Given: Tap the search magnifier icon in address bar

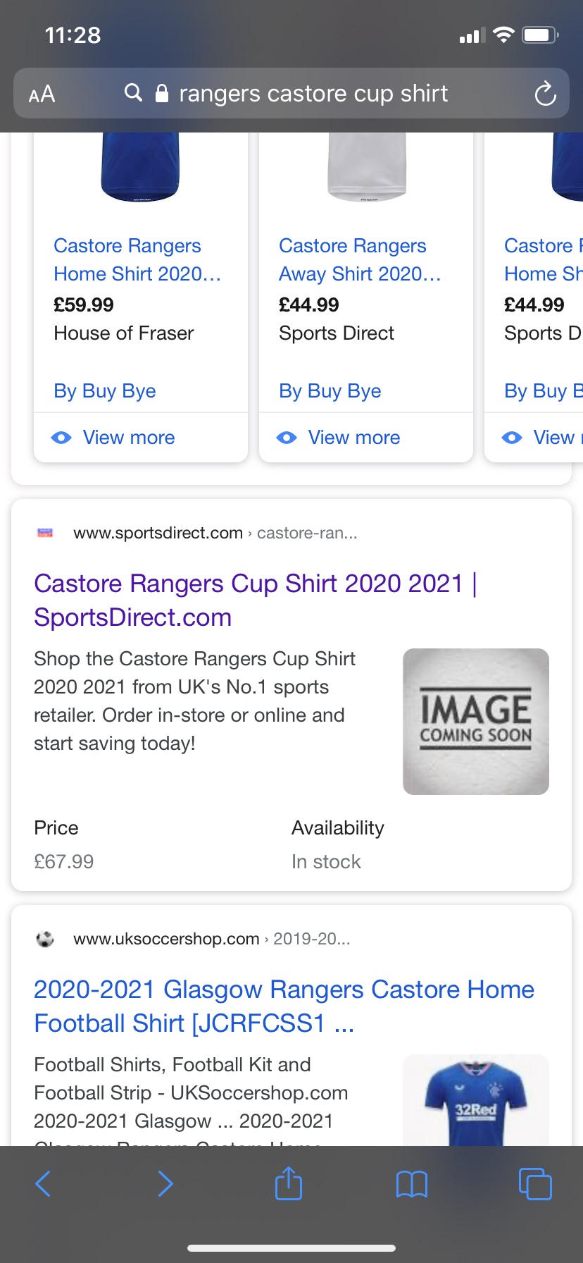Looking at the screenshot, I should 133,92.
